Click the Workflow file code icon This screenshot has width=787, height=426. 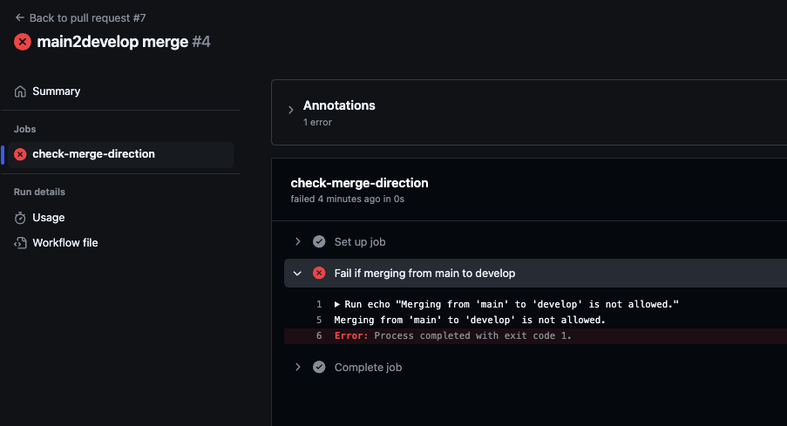tap(20, 243)
